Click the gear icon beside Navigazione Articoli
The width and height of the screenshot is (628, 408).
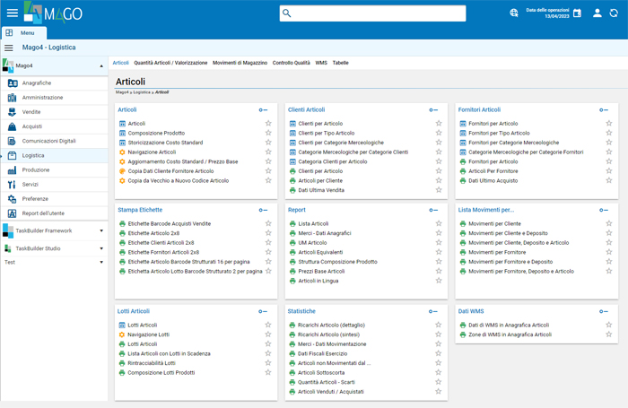coord(122,152)
